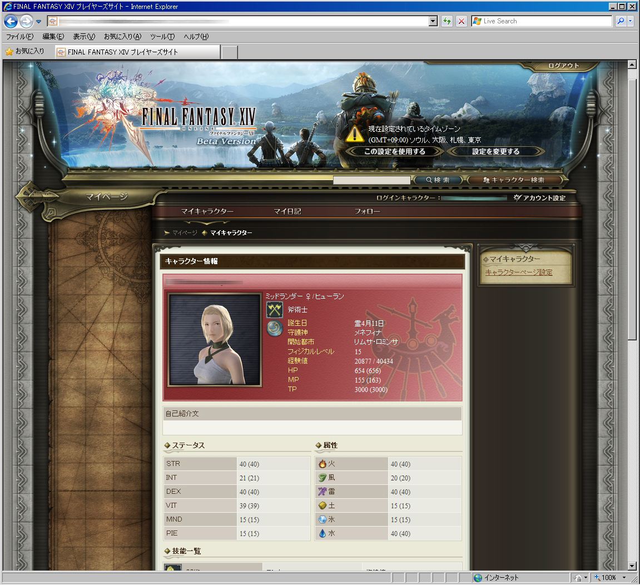Click the site search text field

[371, 180]
